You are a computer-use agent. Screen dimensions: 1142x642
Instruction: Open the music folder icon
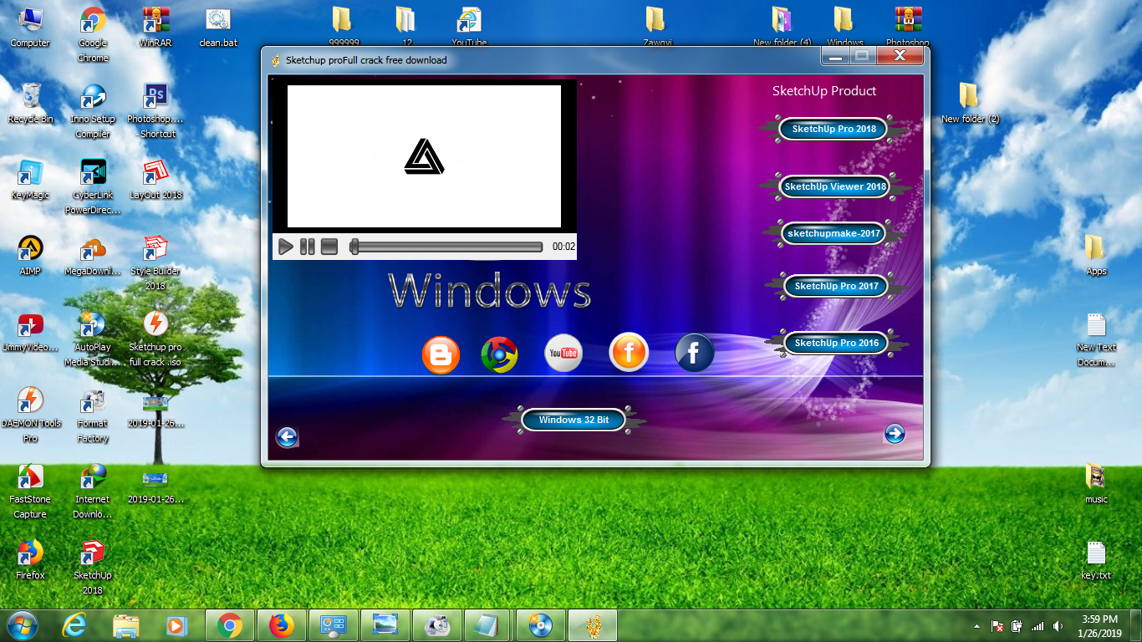point(1096,483)
